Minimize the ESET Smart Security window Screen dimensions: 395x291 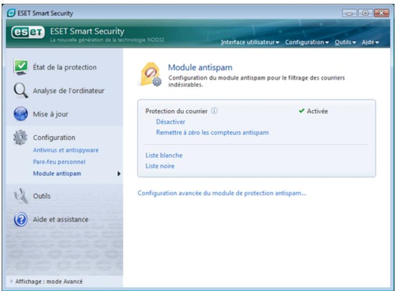point(349,13)
